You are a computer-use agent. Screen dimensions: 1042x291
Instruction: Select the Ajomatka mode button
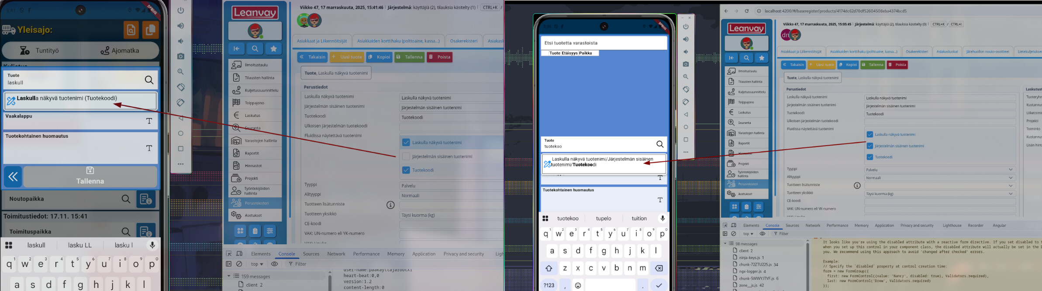pyautogui.click(x=120, y=51)
